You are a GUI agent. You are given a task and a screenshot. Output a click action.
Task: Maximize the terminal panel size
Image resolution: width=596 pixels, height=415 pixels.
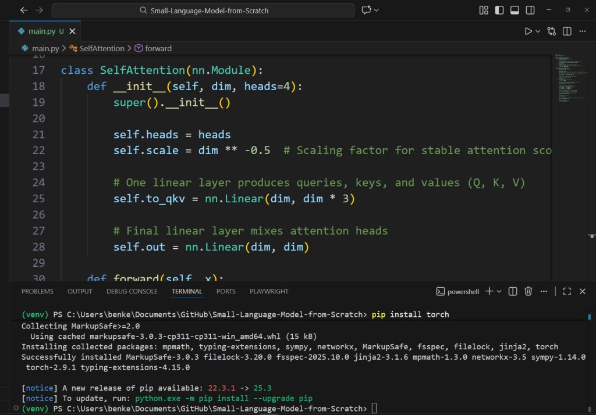coord(566,291)
